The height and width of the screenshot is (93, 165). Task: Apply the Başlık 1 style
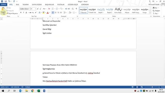(x=101, y=11)
